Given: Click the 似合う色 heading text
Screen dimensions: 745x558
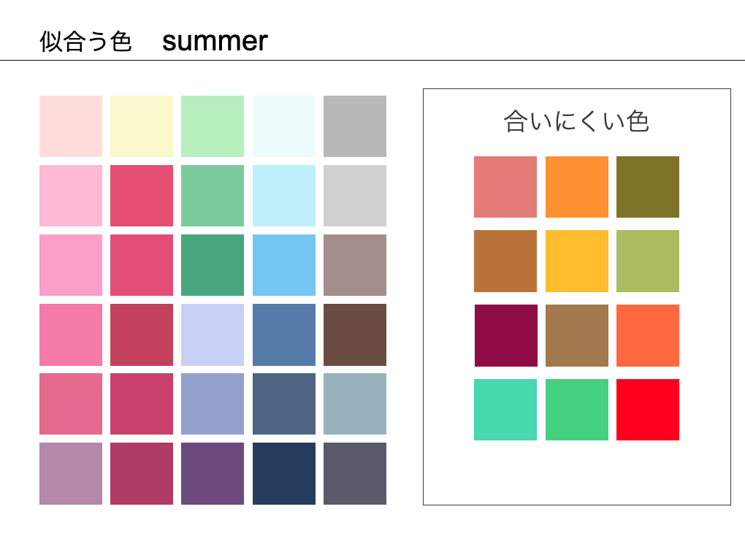Looking at the screenshot, I should pyautogui.click(x=85, y=42).
